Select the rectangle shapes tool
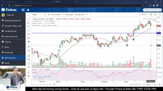The image size is (163, 91). (29, 26)
